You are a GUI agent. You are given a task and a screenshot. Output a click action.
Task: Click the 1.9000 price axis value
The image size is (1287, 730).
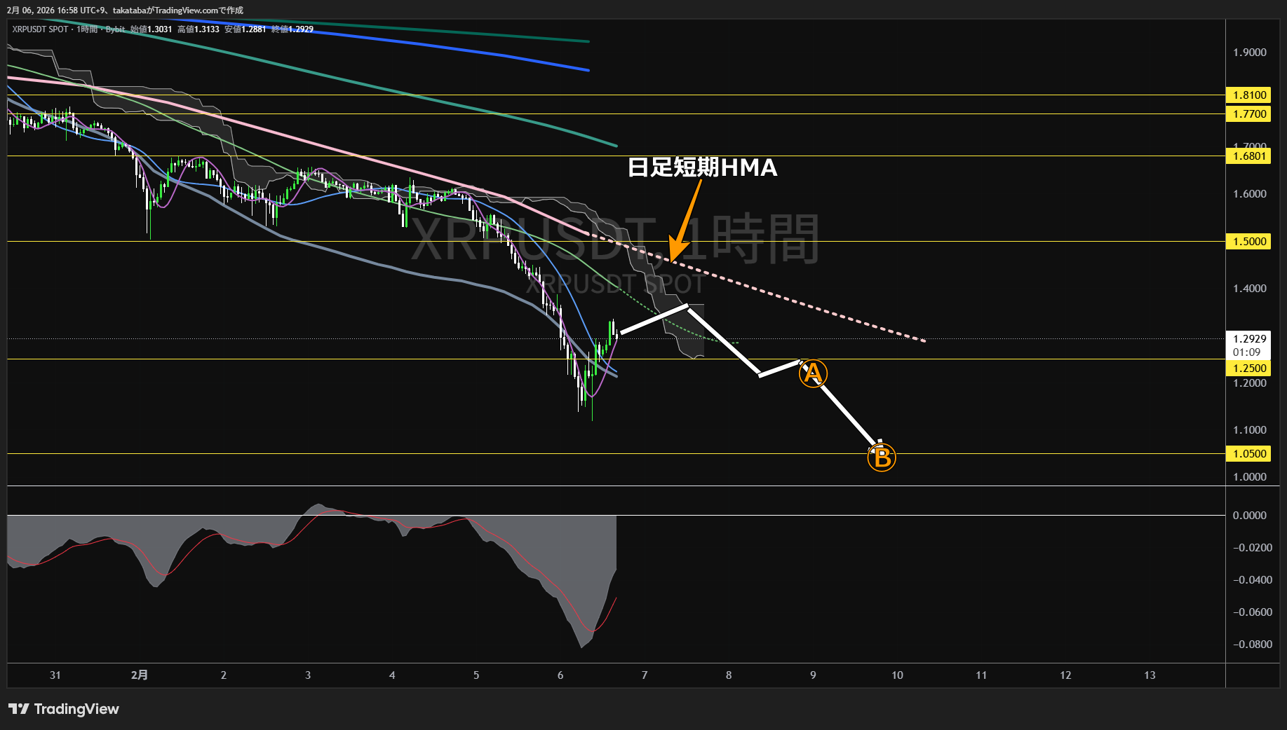[1250, 53]
